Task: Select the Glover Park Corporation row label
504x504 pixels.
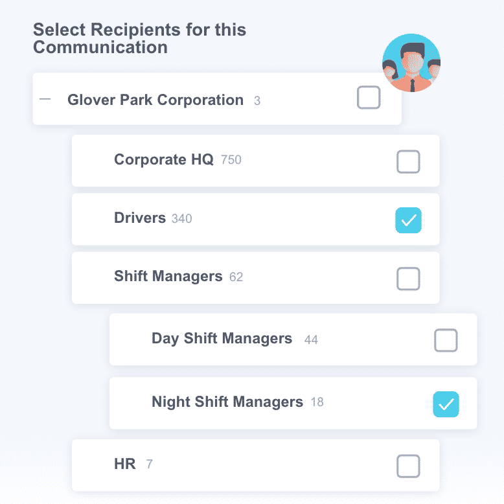Action: [155, 100]
